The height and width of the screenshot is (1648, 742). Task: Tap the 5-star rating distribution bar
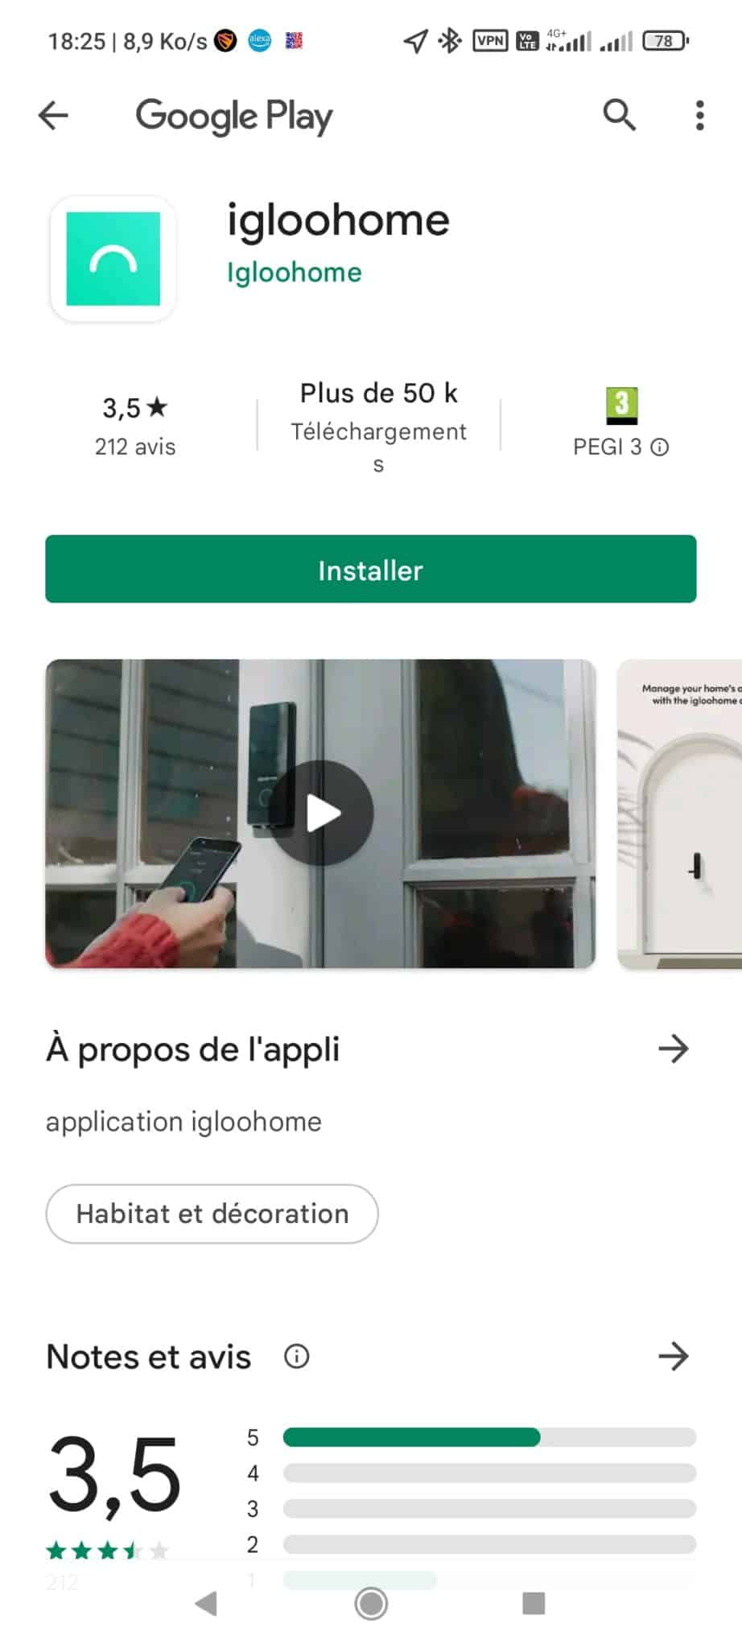point(489,1437)
